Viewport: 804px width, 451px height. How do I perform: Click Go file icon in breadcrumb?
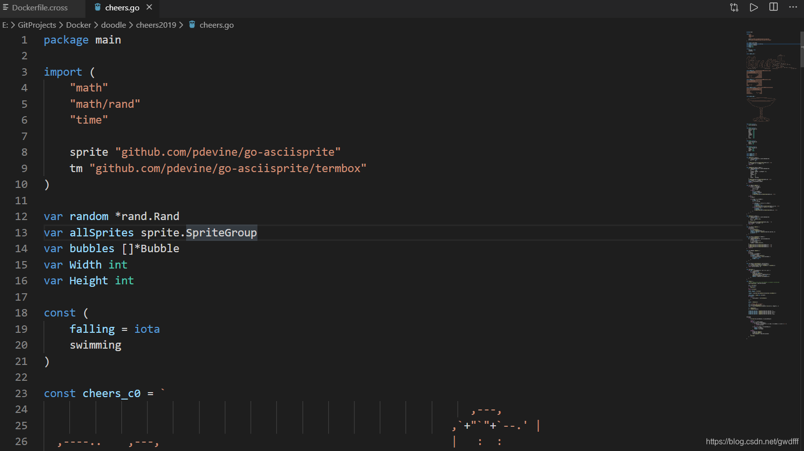point(192,24)
